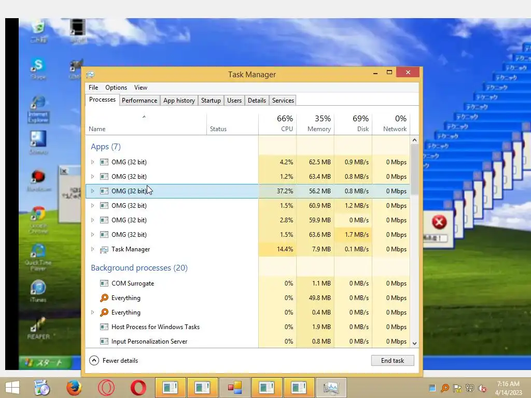Select the Processes tab
The image size is (531, 398).
click(x=102, y=99)
